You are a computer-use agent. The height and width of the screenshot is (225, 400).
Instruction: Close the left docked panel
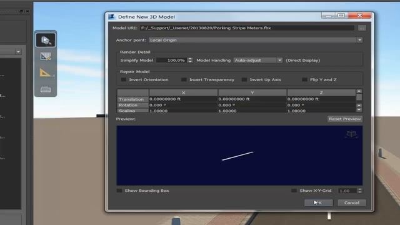point(27,11)
